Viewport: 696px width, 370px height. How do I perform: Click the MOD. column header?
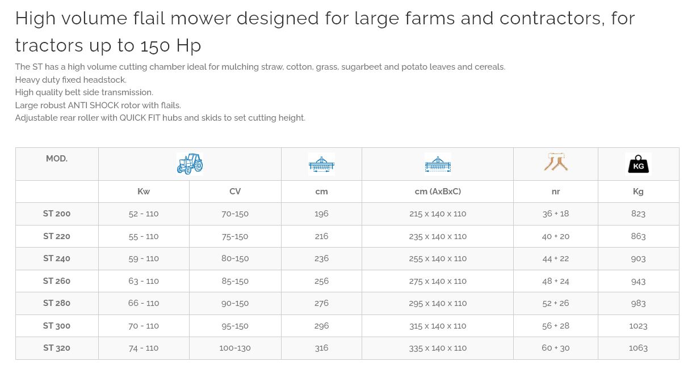pyautogui.click(x=57, y=159)
